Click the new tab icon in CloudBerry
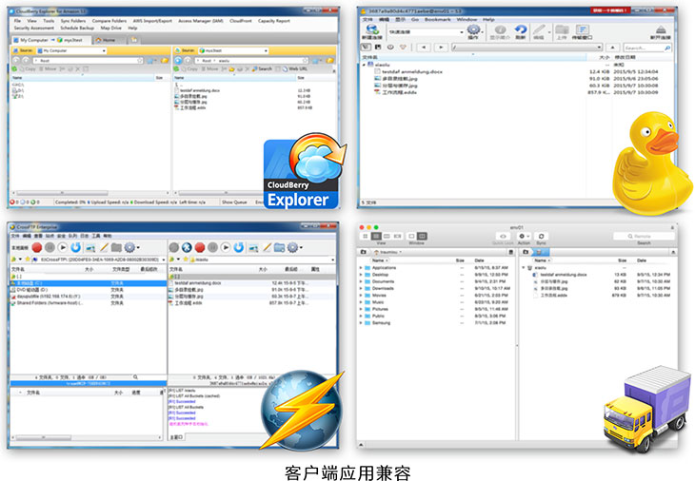The height and width of the screenshot is (481, 695). click(133, 40)
